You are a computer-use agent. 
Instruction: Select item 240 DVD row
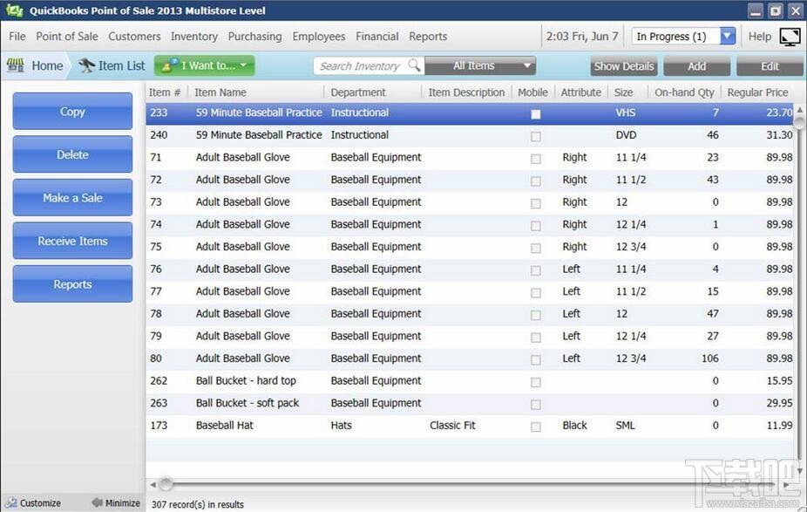[x=470, y=135]
